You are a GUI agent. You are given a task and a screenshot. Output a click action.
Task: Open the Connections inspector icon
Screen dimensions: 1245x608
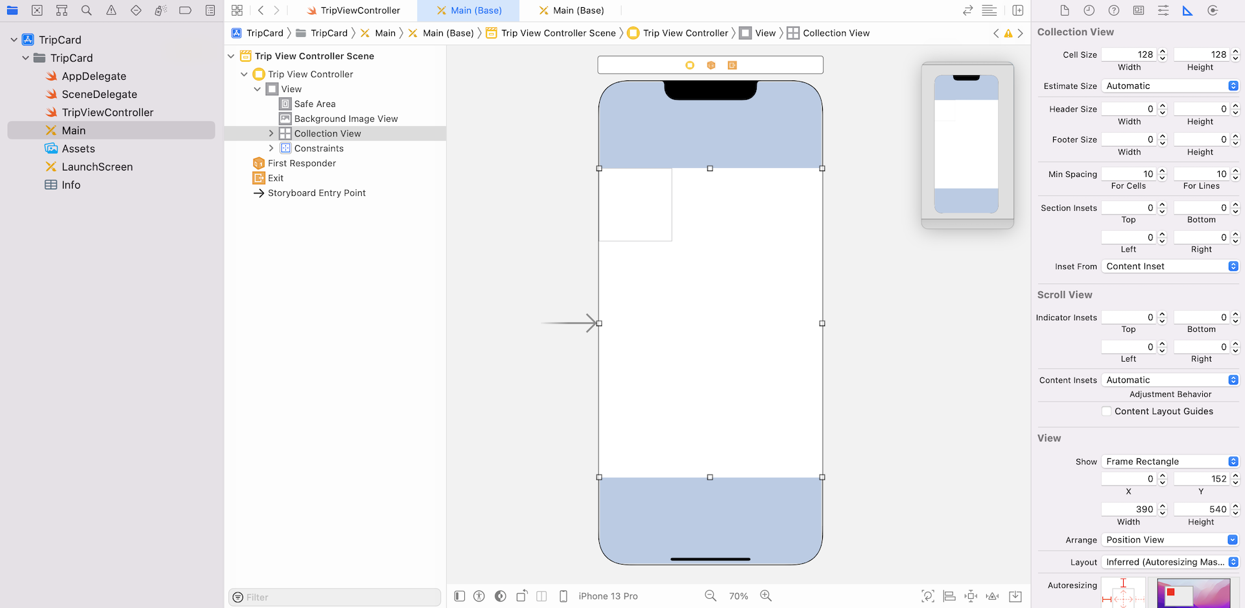pos(1213,10)
